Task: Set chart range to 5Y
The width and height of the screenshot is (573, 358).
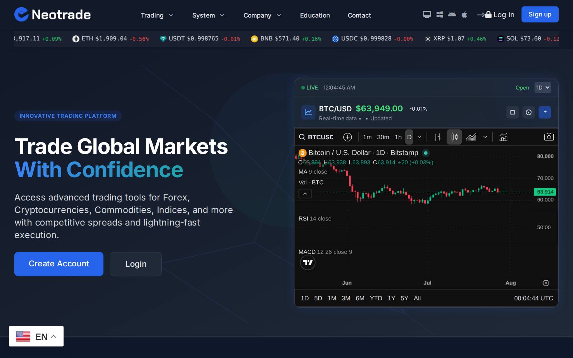Action: 404,298
